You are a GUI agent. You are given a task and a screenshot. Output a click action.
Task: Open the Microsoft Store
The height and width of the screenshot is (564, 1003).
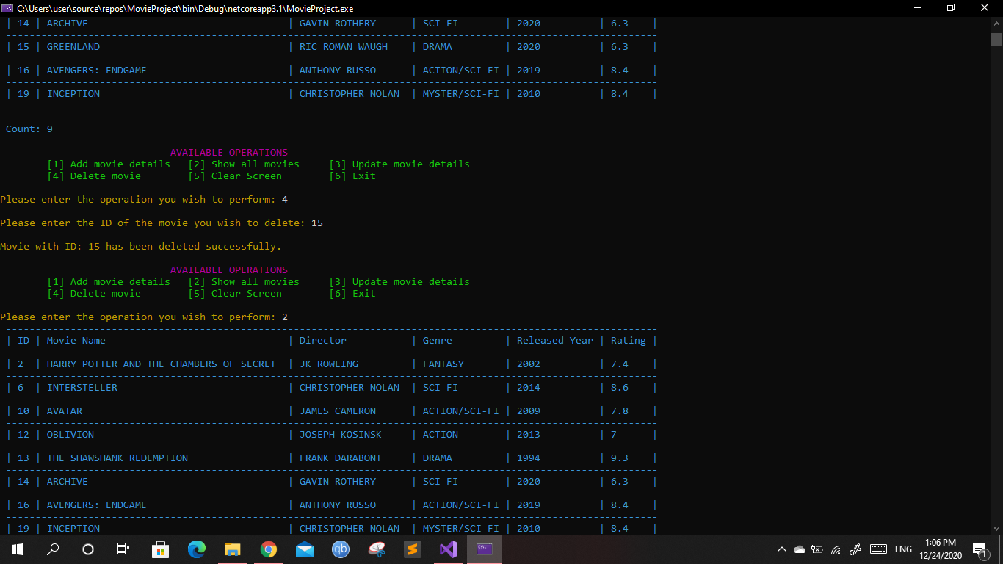160,549
